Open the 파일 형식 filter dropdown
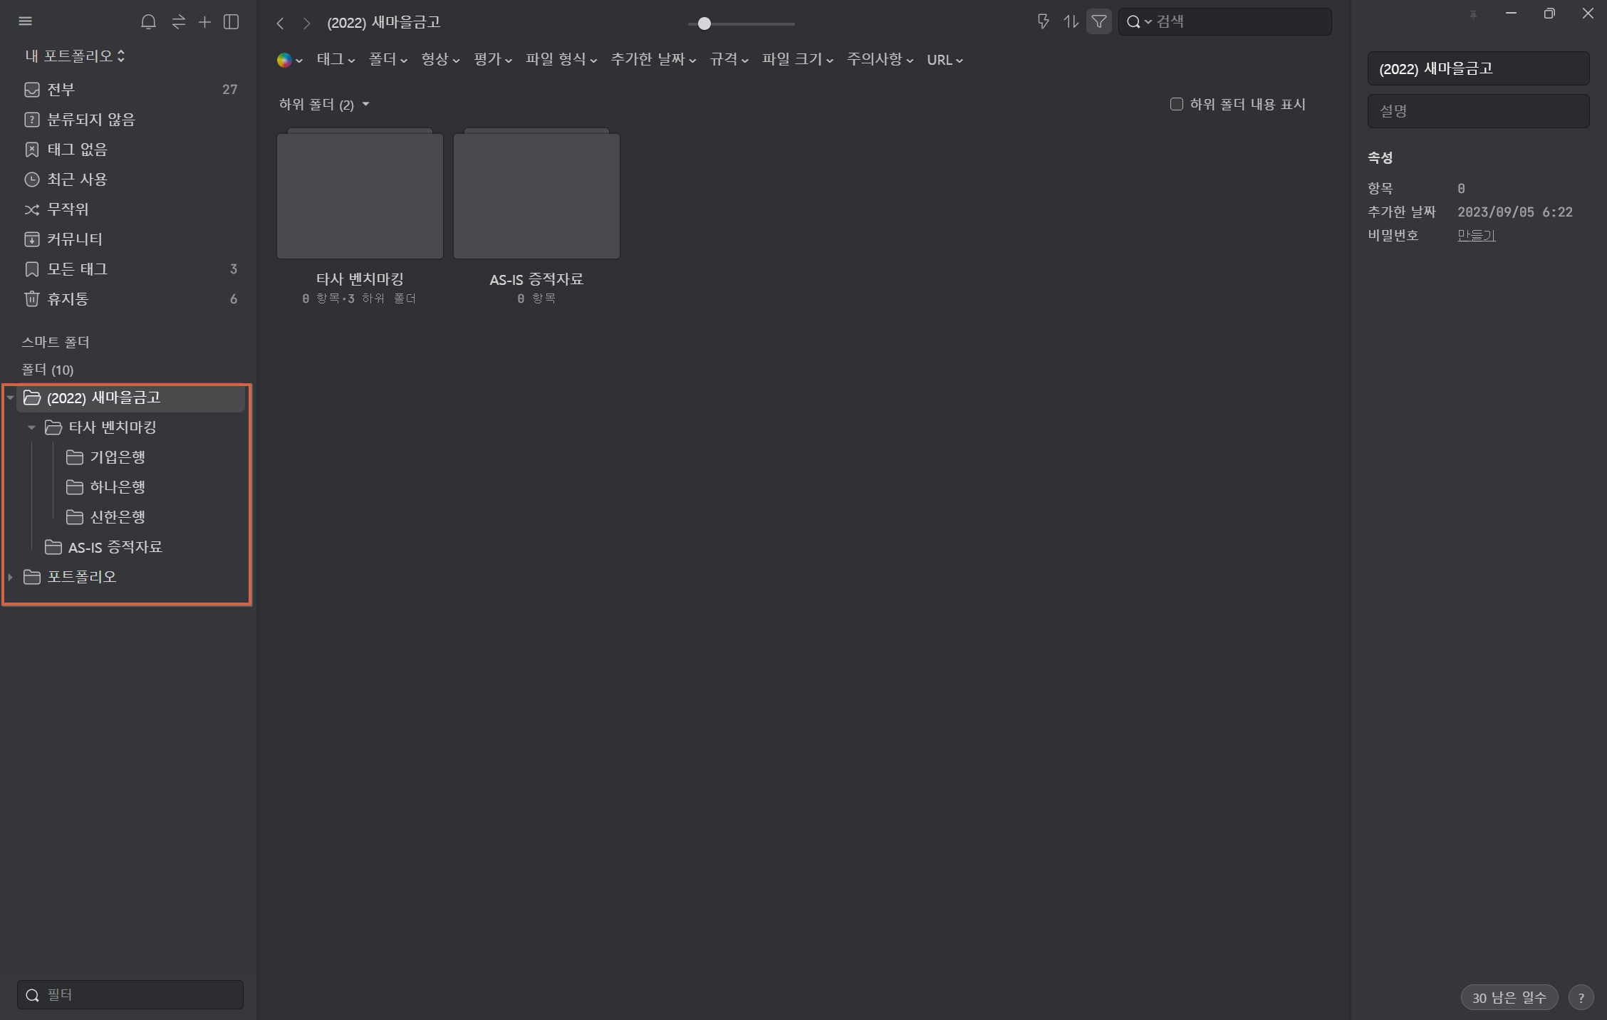1607x1020 pixels. click(561, 60)
